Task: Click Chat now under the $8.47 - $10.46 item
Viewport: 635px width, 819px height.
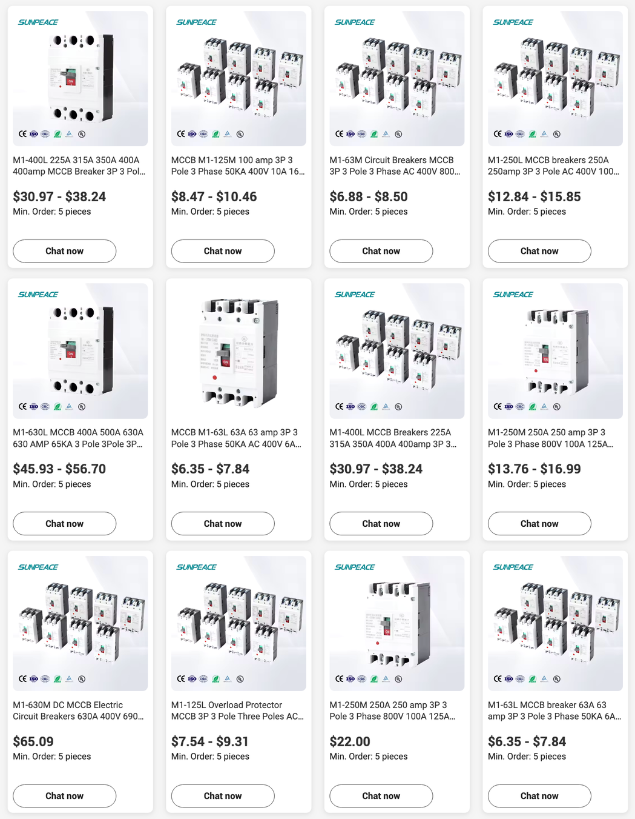Action: tap(223, 251)
